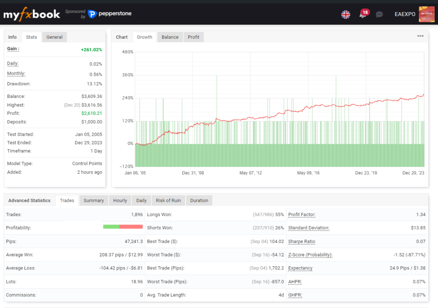Click the Expectancy label
The height and width of the screenshot is (308, 438).
[x=300, y=268]
